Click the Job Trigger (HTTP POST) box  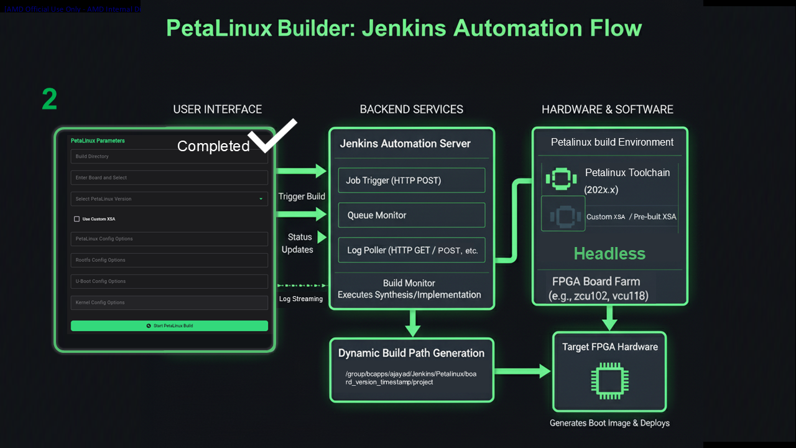(411, 180)
